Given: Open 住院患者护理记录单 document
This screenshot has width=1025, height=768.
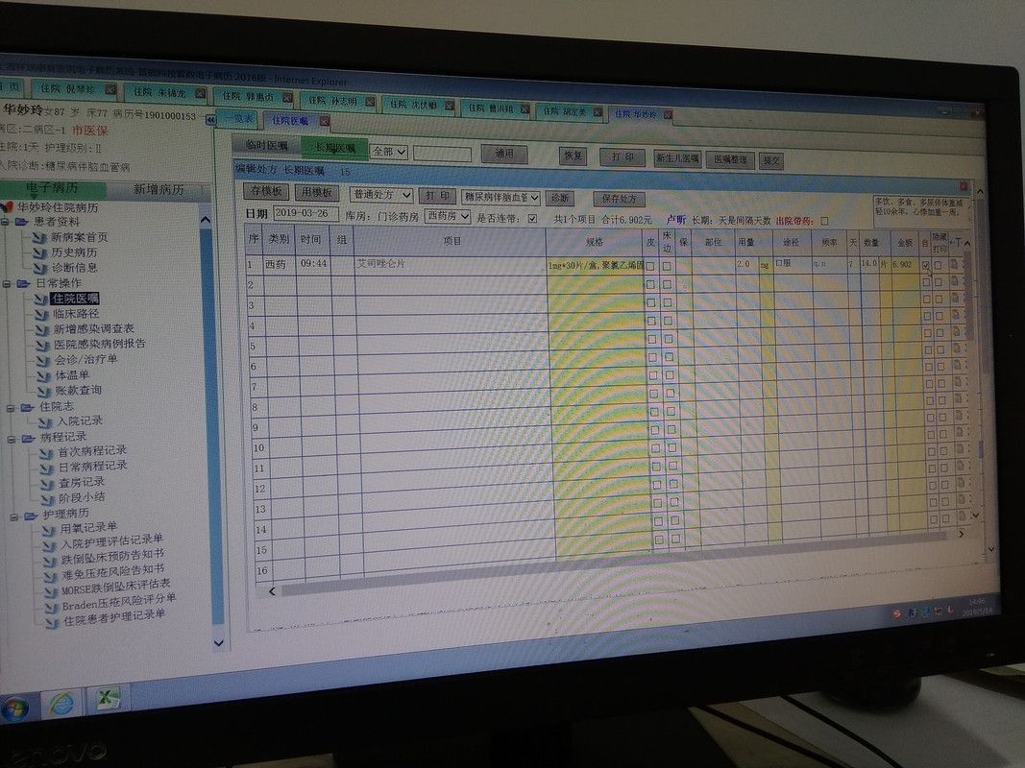Looking at the screenshot, I should pyautogui.click(x=114, y=618).
